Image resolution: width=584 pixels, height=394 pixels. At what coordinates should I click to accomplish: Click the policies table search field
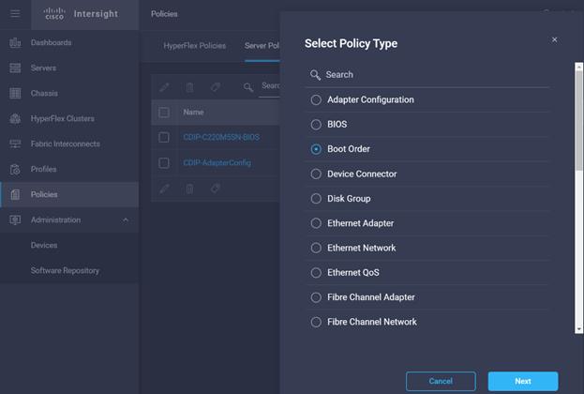[269, 86]
